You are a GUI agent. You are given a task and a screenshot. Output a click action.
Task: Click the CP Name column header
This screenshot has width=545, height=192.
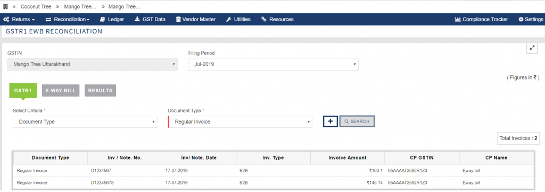tap(497, 158)
